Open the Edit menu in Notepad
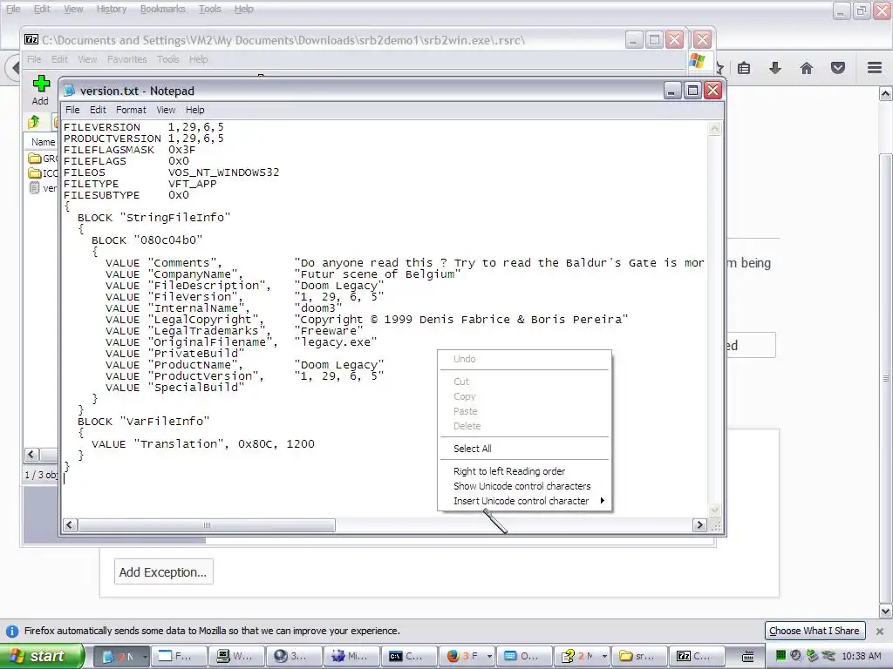This screenshot has width=893, height=669. point(98,110)
